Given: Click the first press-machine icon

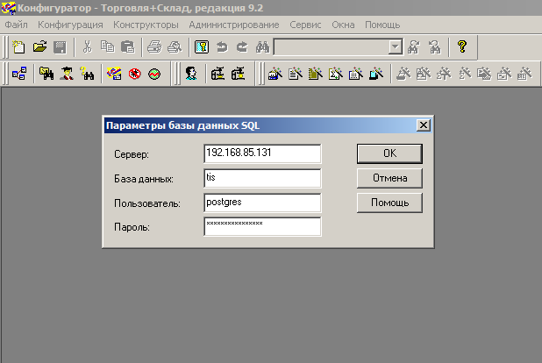Looking at the screenshot, I should point(218,74).
